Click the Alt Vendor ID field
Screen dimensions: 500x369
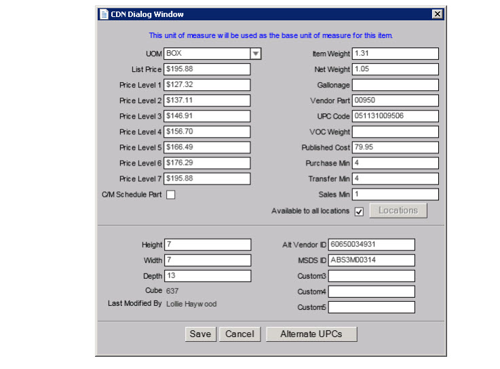coord(371,245)
